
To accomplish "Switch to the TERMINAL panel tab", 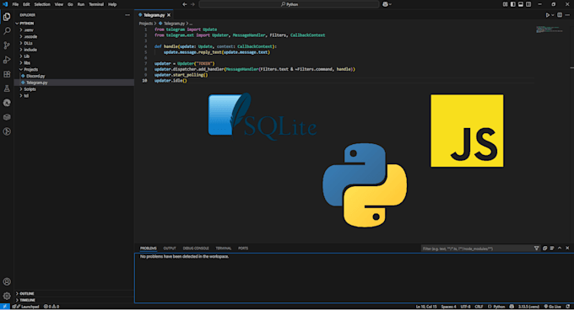I will tap(224, 249).
